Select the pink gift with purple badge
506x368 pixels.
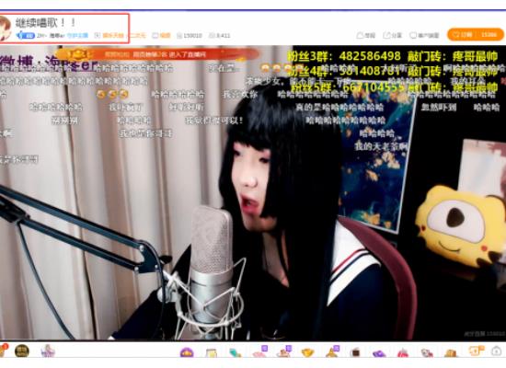click(x=259, y=351)
